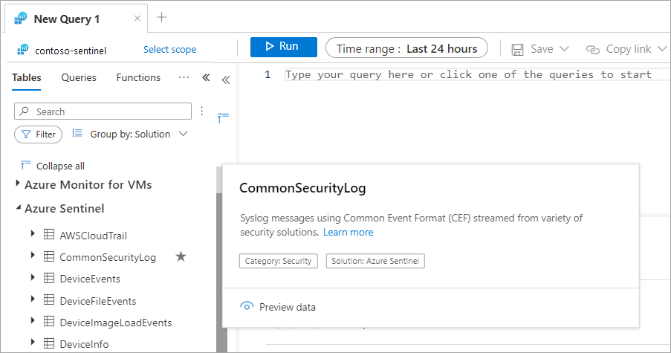The width and height of the screenshot is (671, 353).
Task: Select the DeviceInfo table name
Action: [84, 344]
